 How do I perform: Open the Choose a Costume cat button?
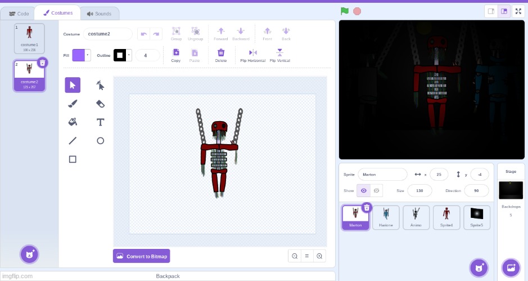pyautogui.click(x=29, y=254)
